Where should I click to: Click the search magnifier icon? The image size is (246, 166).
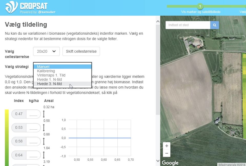point(214,25)
